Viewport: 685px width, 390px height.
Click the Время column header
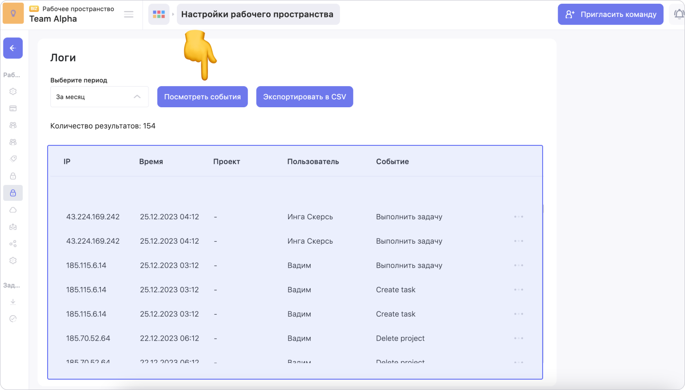click(x=151, y=161)
